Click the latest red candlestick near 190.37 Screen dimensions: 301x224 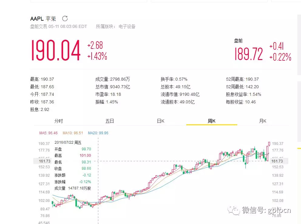pyautogui.click(x=269, y=144)
